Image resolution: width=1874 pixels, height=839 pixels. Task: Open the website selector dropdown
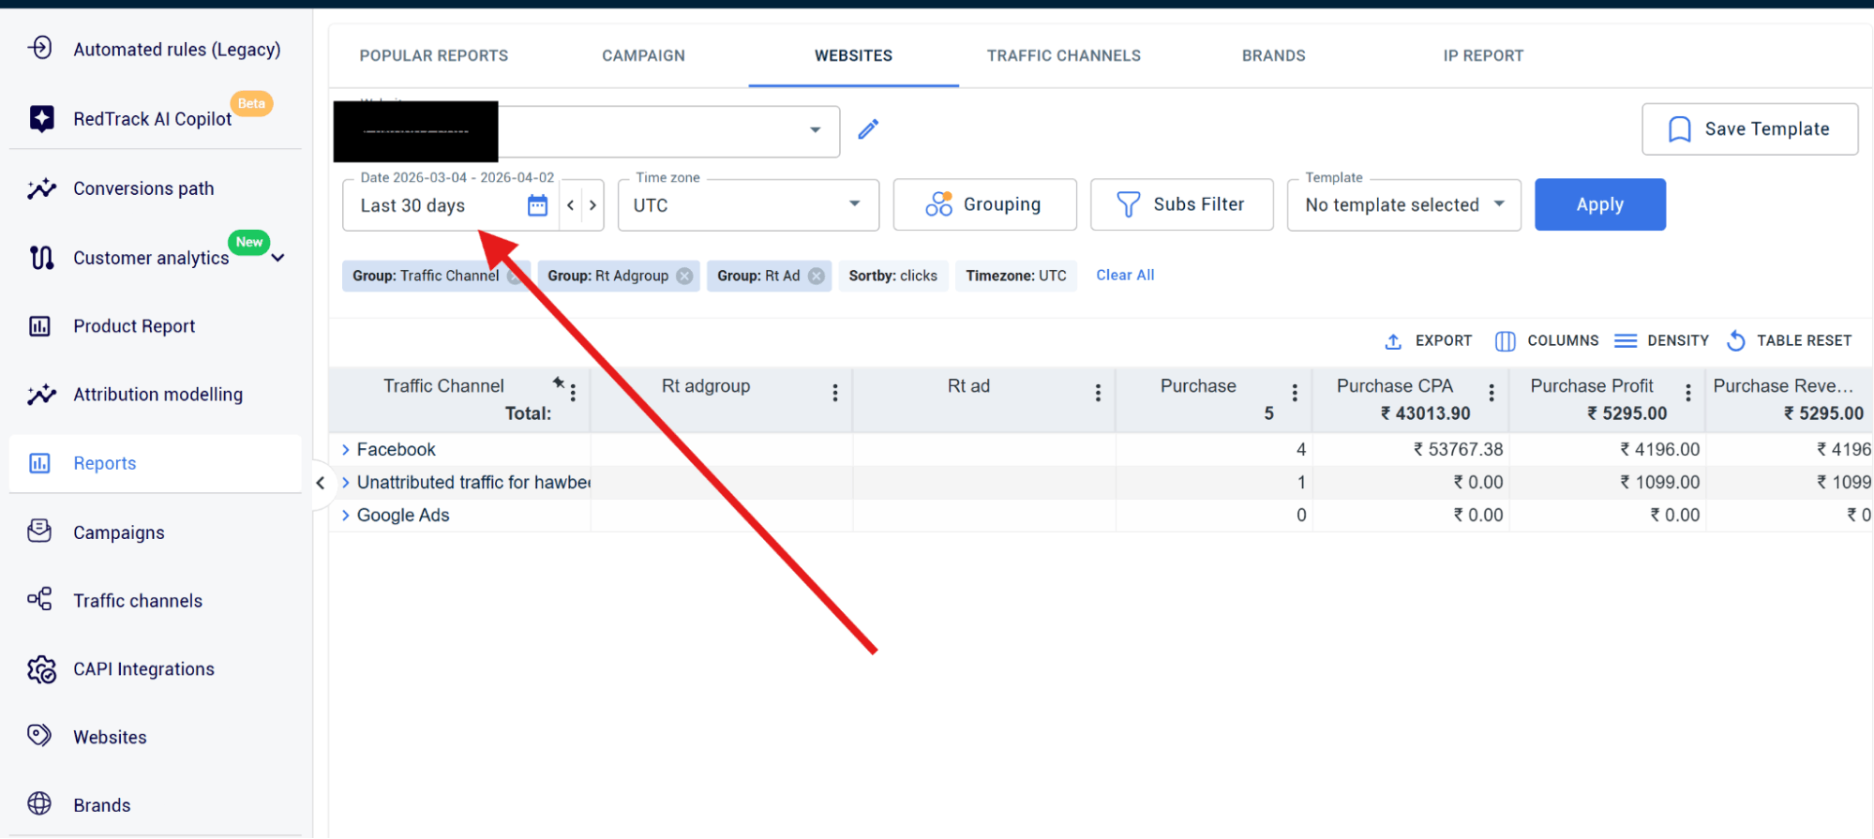pos(815,130)
